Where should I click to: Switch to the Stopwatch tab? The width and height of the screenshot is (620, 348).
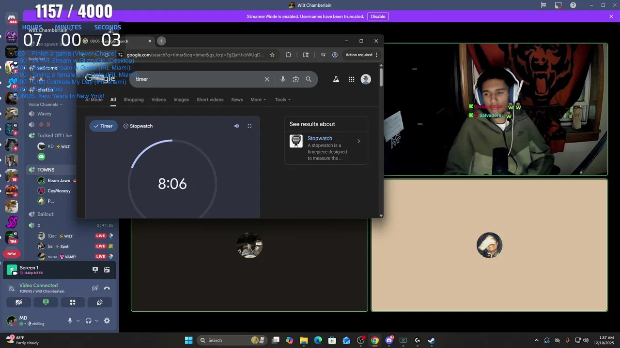(138, 126)
